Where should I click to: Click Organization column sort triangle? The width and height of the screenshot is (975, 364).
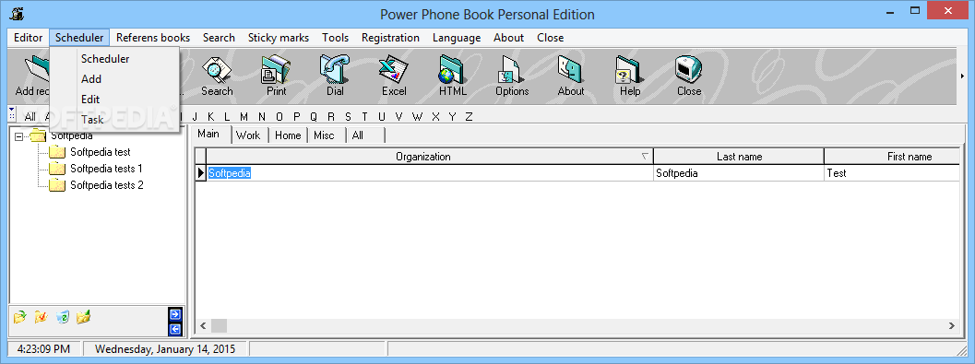click(x=646, y=157)
